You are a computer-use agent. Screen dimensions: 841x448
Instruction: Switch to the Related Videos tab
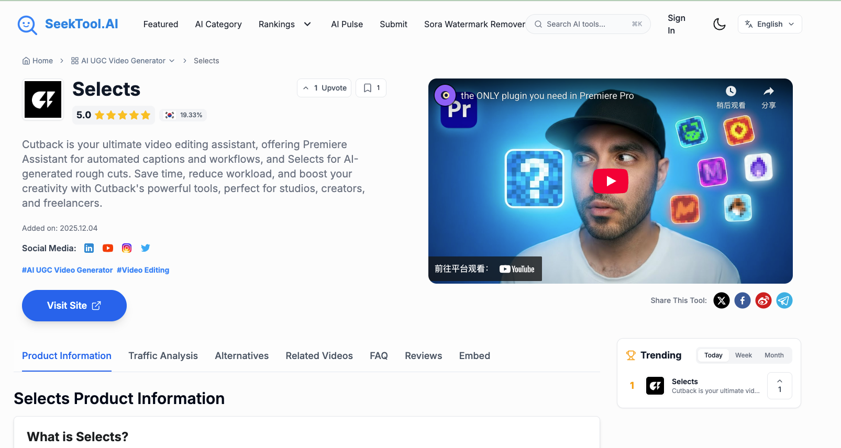tap(319, 356)
